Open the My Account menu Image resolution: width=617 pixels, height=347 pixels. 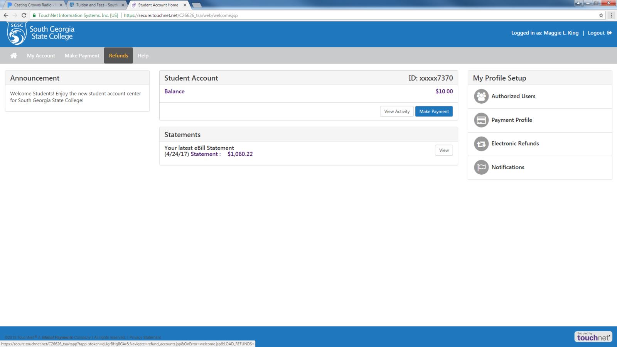41,56
